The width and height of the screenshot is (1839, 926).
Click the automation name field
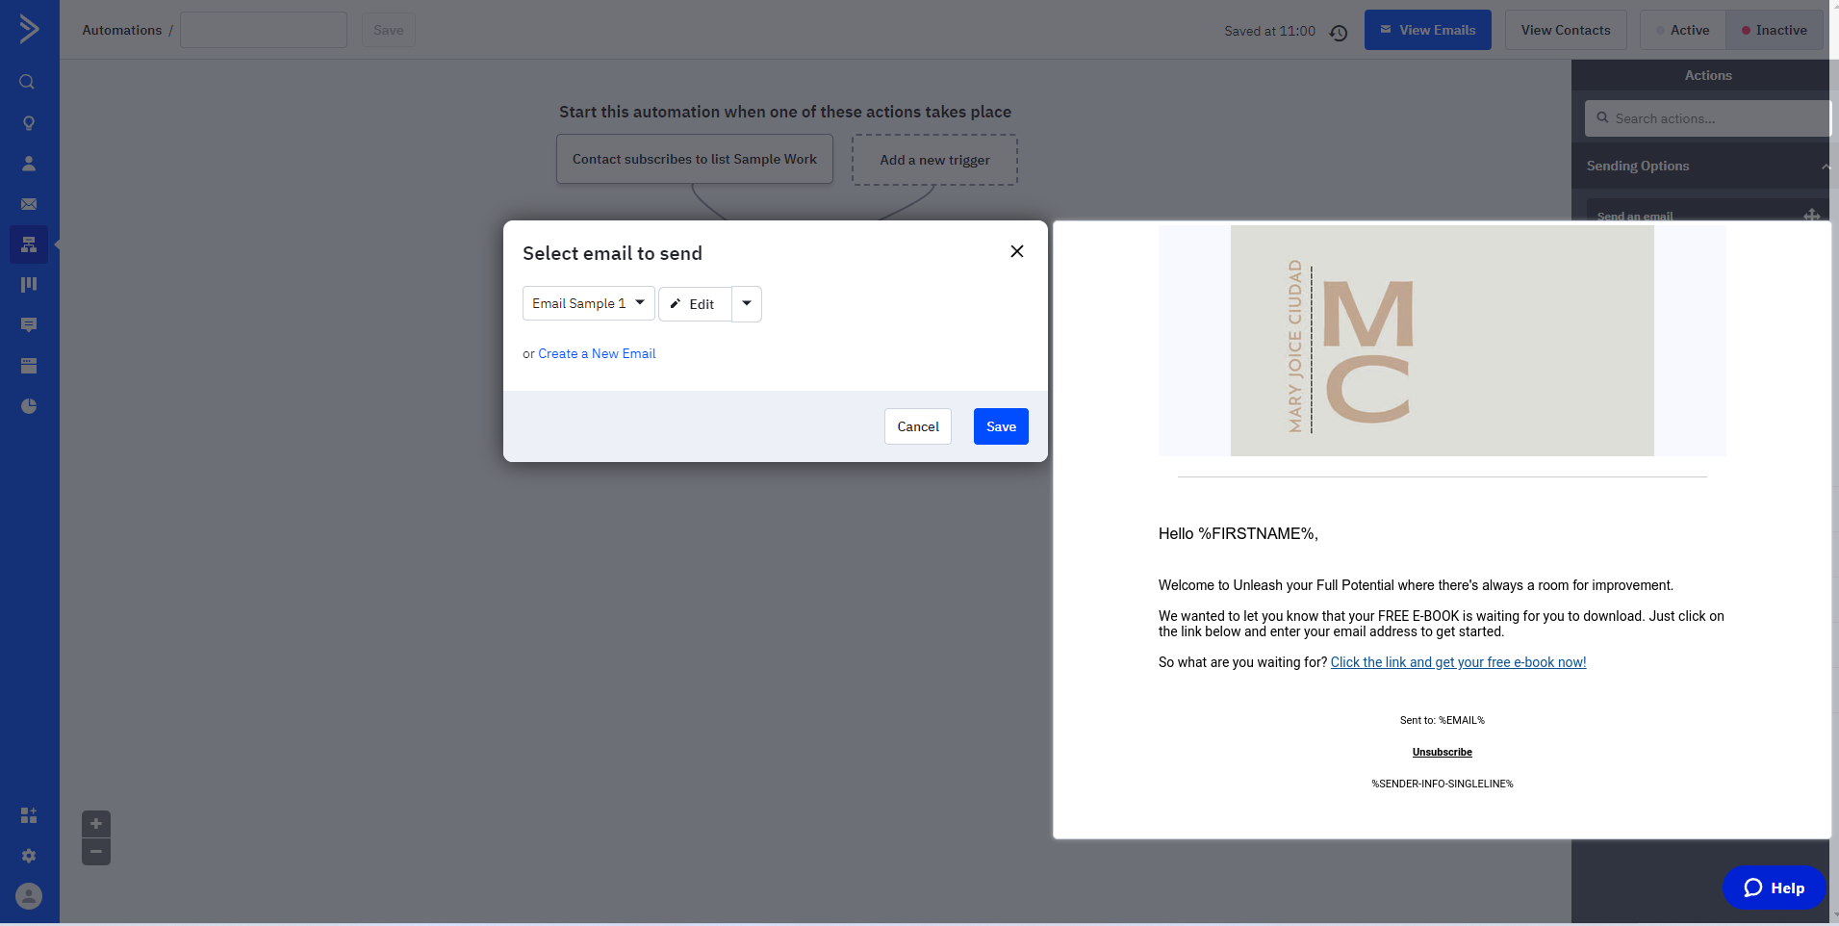click(264, 30)
